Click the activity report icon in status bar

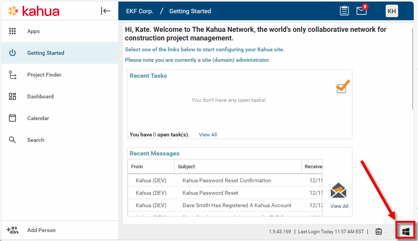tap(379, 232)
